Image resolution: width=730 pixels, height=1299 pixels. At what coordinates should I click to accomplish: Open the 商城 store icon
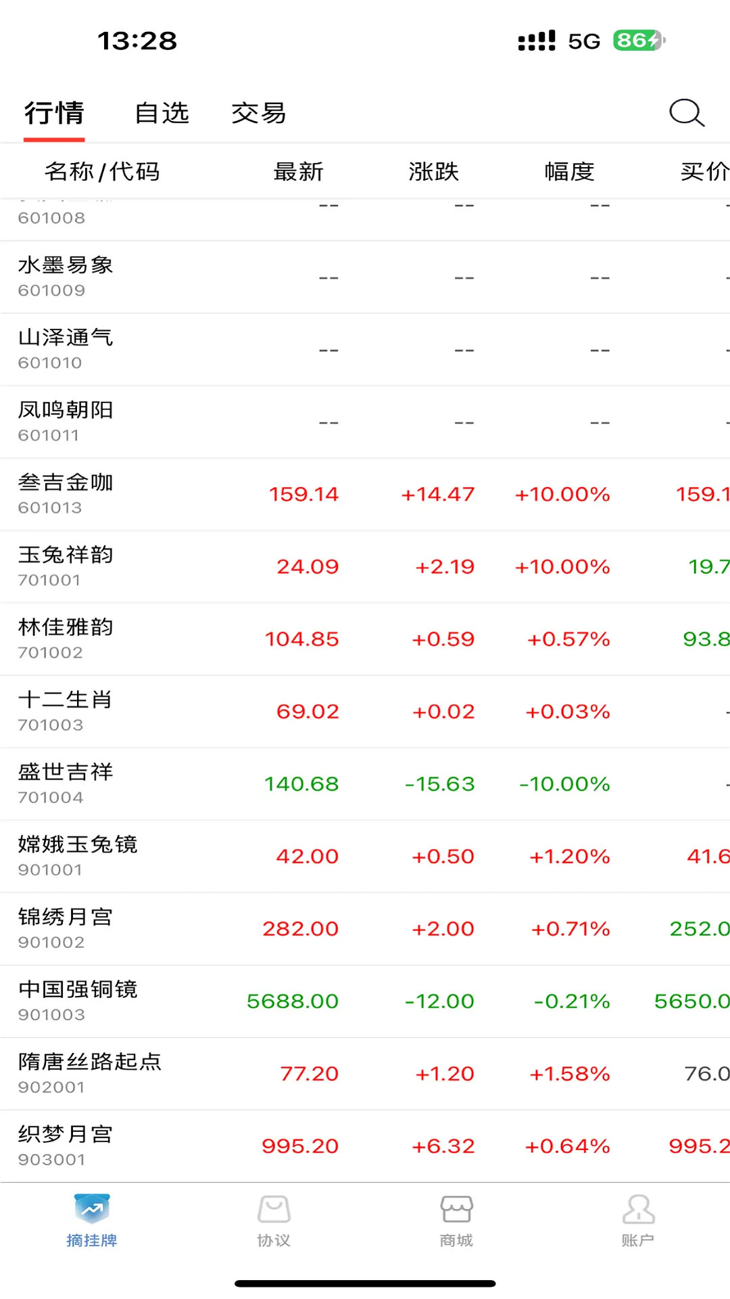pos(456,1210)
